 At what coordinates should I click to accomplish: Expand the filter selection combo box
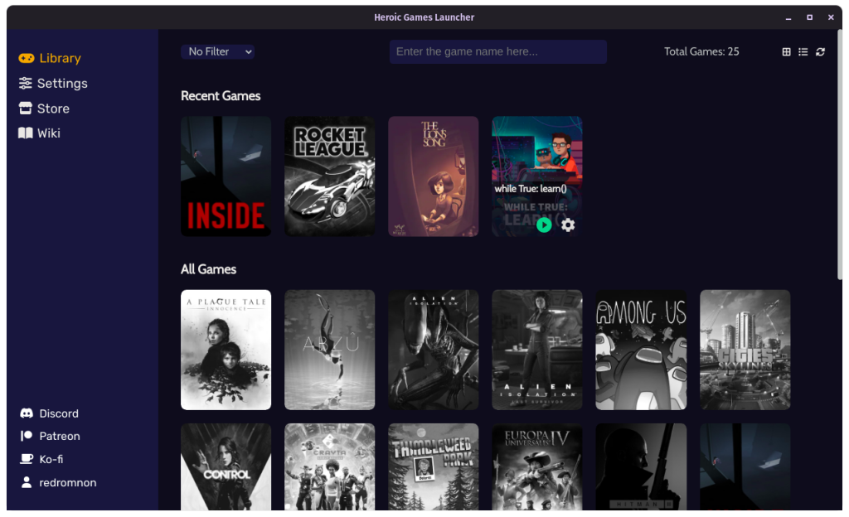tap(217, 51)
